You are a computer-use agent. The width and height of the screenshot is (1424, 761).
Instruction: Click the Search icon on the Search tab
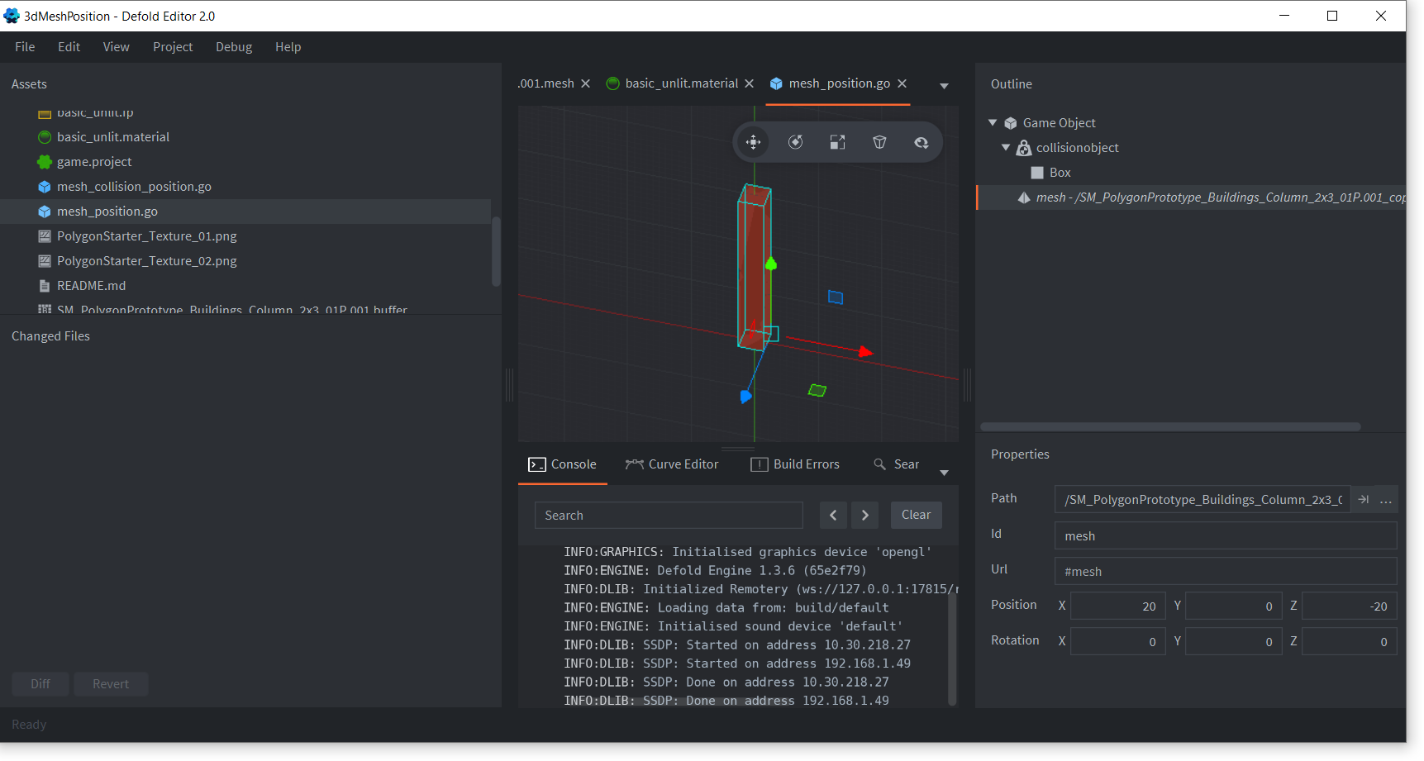click(880, 464)
